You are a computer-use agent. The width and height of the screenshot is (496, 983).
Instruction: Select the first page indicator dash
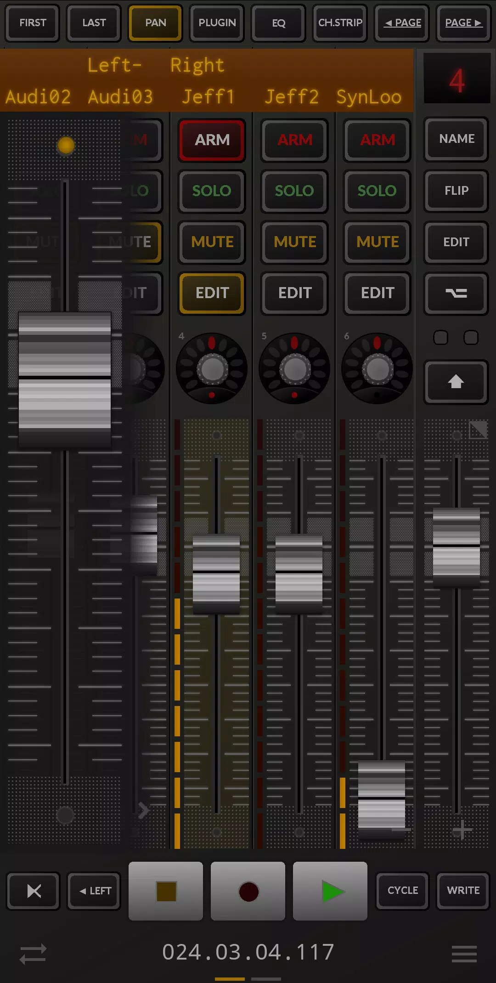230,979
